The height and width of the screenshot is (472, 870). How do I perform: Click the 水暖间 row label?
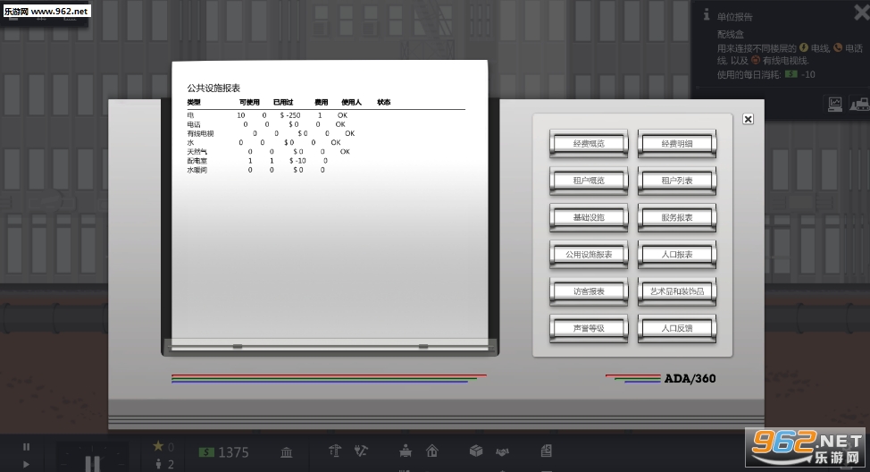click(x=197, y=170)
